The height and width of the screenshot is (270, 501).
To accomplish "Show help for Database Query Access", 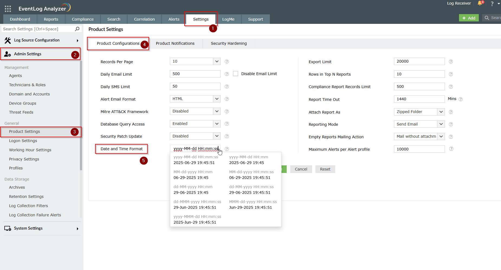I will point(227,124).
